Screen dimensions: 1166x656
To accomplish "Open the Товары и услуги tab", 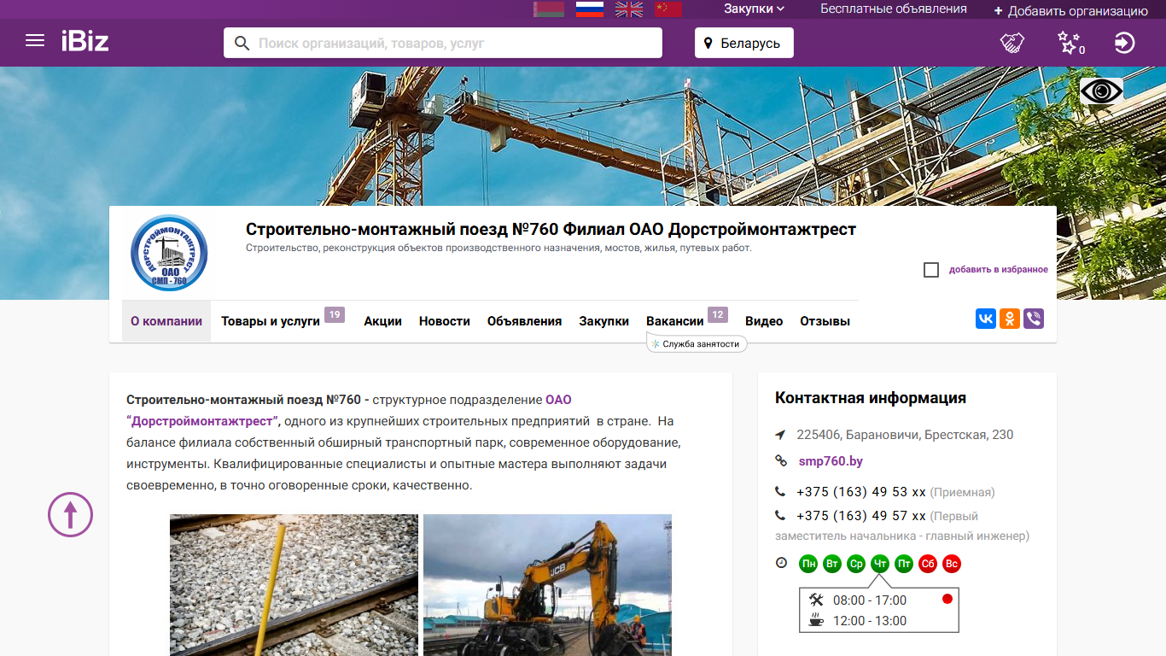I will (271, 321).
